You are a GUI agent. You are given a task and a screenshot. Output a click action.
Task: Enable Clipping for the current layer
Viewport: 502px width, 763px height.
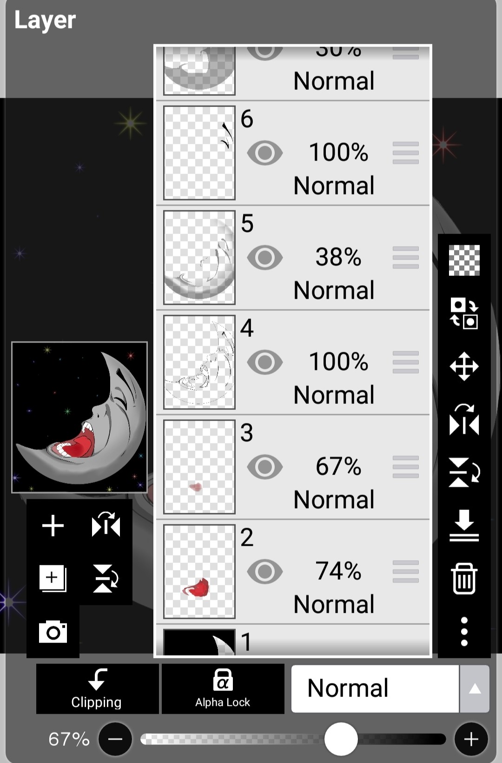(97, 689)
